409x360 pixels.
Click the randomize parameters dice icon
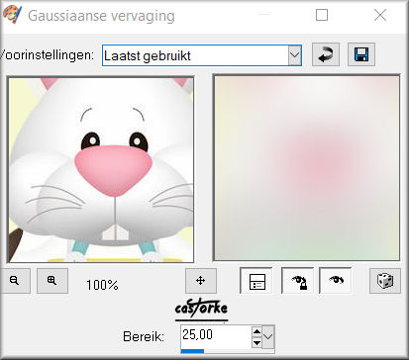tap(385, 281)
